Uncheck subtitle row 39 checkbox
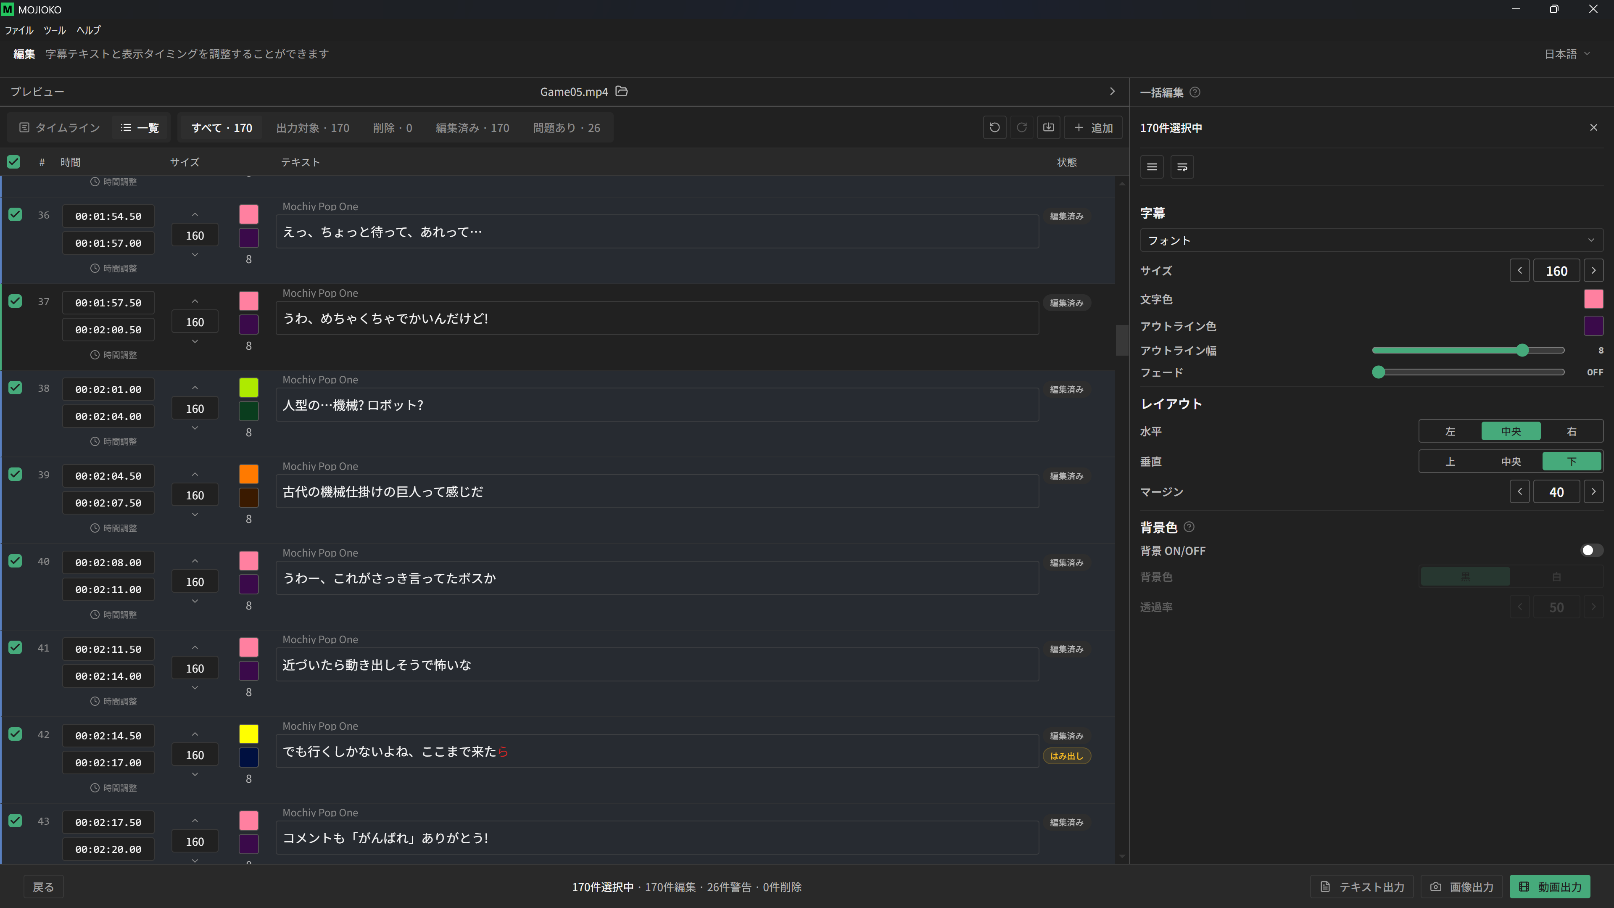The image size is (1614, 908). point(15,474)
